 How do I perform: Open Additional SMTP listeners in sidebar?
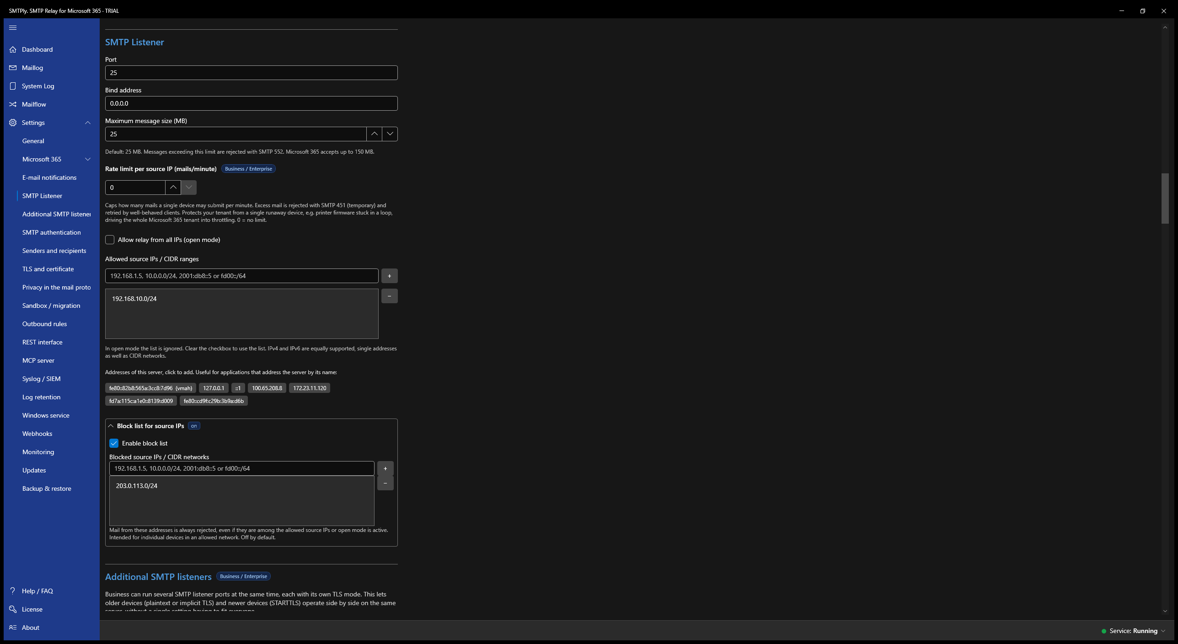(56, 214)
